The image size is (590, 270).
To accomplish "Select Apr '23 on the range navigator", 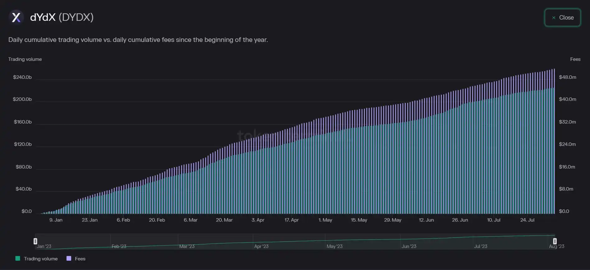I will point(261,246).
